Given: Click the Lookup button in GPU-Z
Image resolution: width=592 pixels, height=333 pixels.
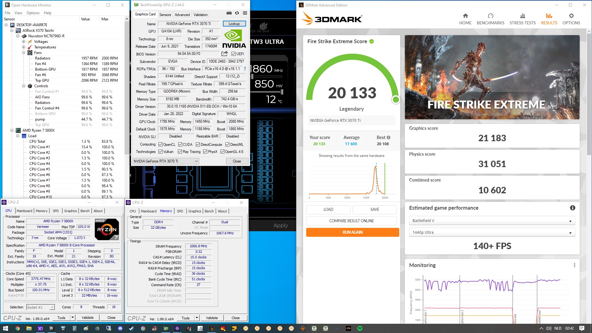Looking at the screenshot, I should tap(234, 24).
